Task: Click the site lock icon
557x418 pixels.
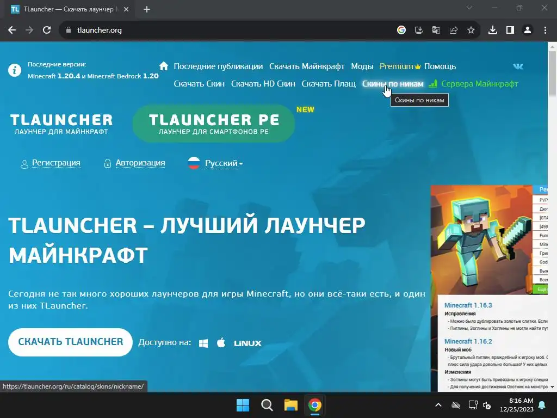Action: click(69, 30)
